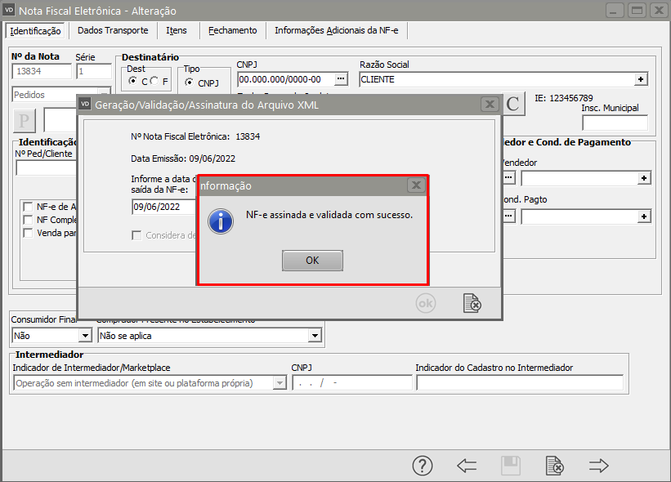The width and height of the screenshot is (671, 482).
Task: Select the Dest C radio button
Action: click(133, 82)
